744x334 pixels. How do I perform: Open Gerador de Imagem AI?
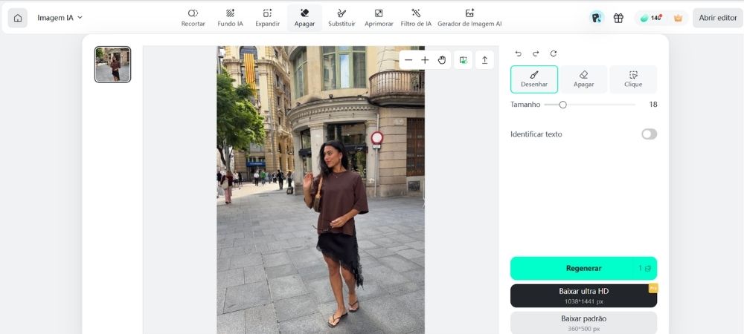coord(469,18)
